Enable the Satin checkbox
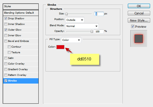The image size is (153, 107). pos(6,58)
